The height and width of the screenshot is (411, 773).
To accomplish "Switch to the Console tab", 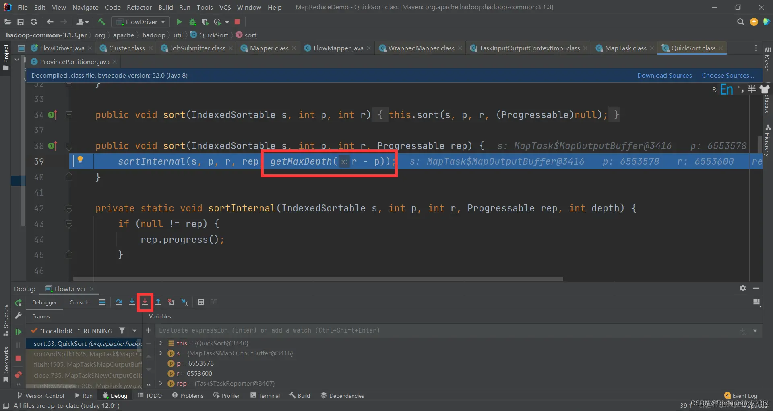I will (x=79, y=302).
